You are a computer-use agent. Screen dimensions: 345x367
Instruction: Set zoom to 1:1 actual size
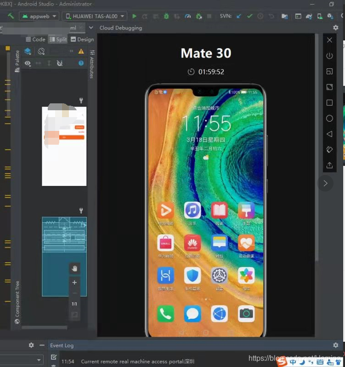[74, 304]
